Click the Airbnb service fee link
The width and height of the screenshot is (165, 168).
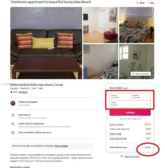[x=118, y=138]
